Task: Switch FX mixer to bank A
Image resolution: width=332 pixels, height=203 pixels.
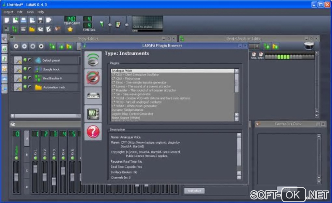Action: pyautogui.click(x=27, y=139)
